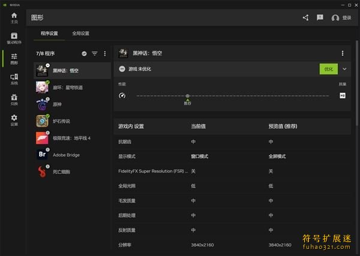Open the game detail three-dot menu
The width and height of the screenshot is (360, 256).
pyautogui.click(x=343, y=53)
